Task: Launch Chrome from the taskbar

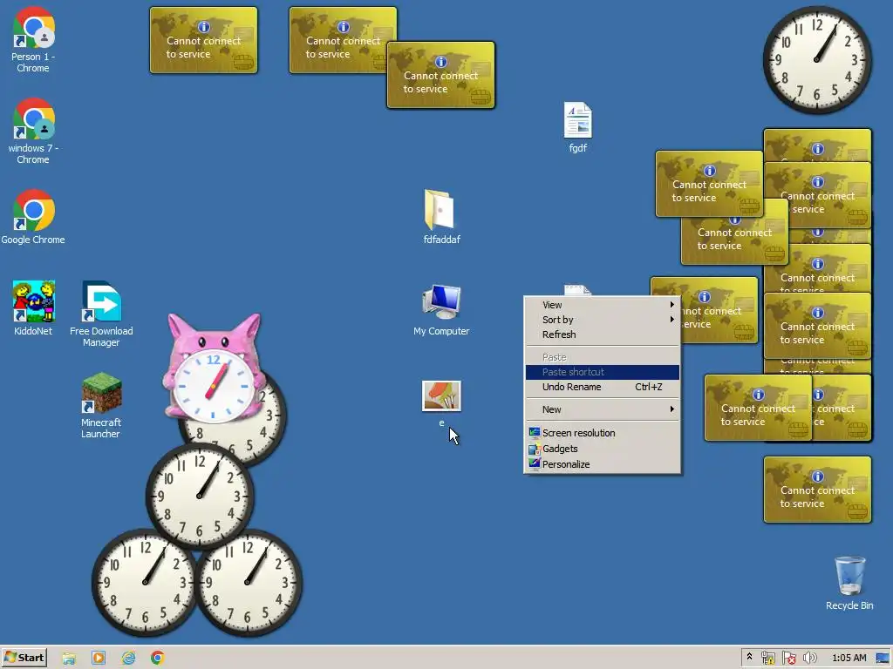Action: 158,658
